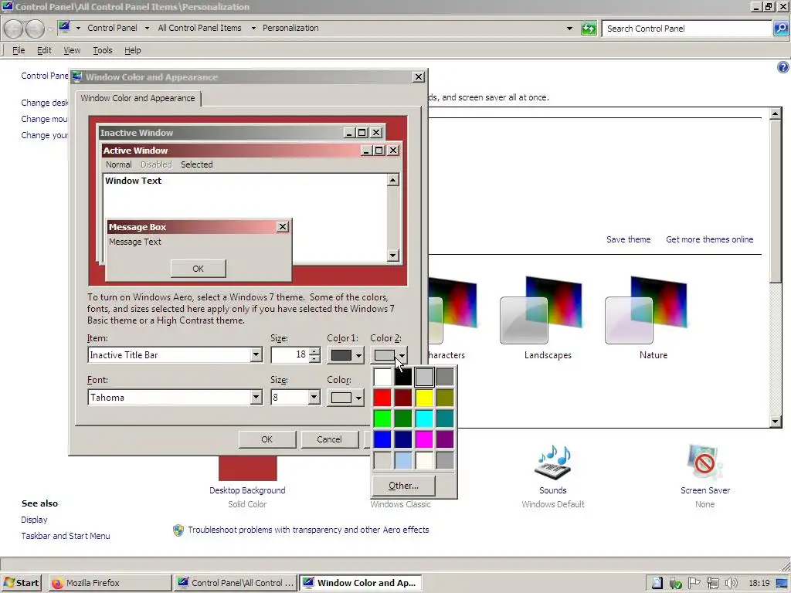Image resolution: width=791 pixels, height=593 pixels.
Task: Open the address bar history dropdown
Action: coord(569,29)
